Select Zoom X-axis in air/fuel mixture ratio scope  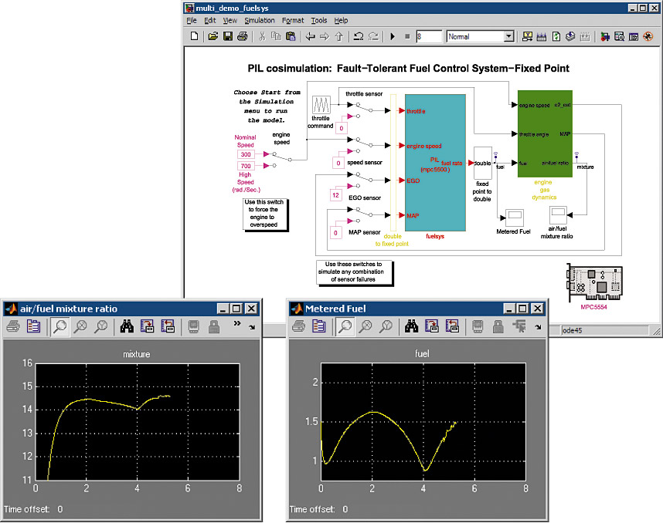[80, 327]
